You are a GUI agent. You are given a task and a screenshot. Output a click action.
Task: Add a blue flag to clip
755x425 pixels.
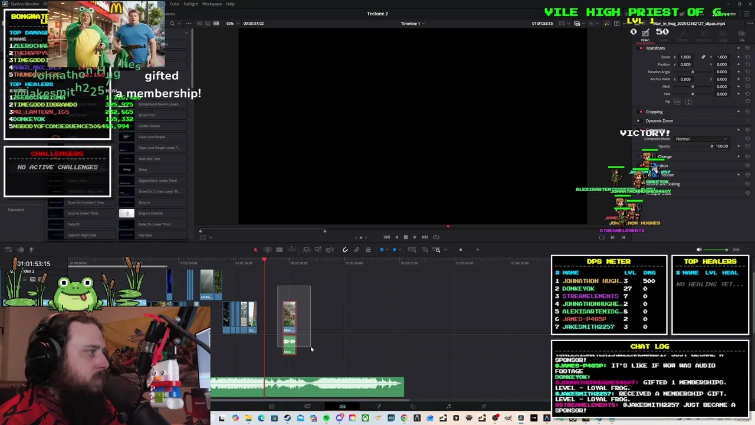point(382,250)
